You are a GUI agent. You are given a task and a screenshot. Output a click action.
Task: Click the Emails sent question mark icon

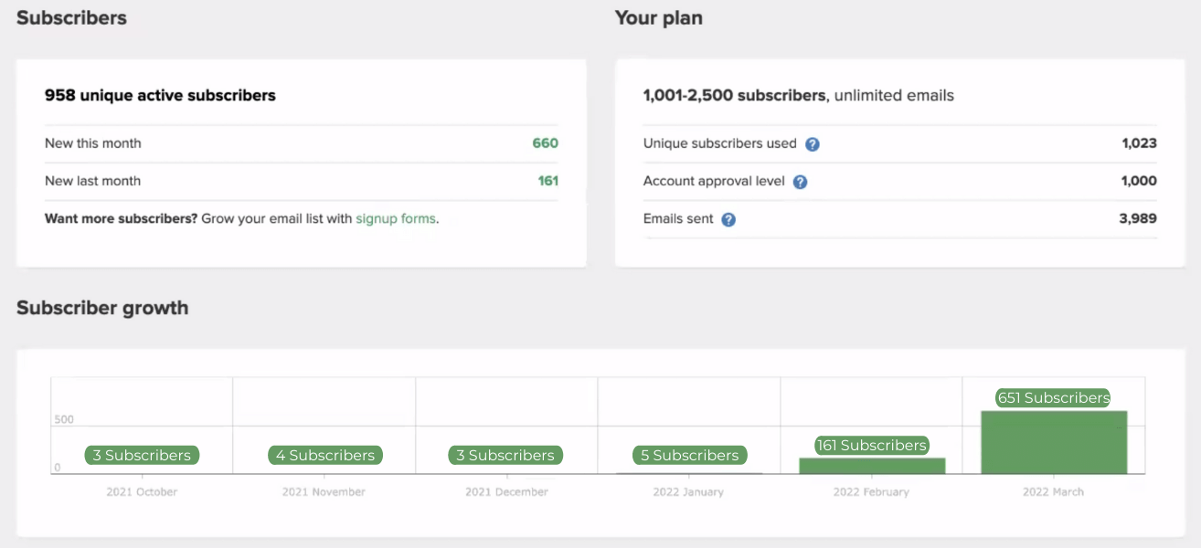point(728,219)
